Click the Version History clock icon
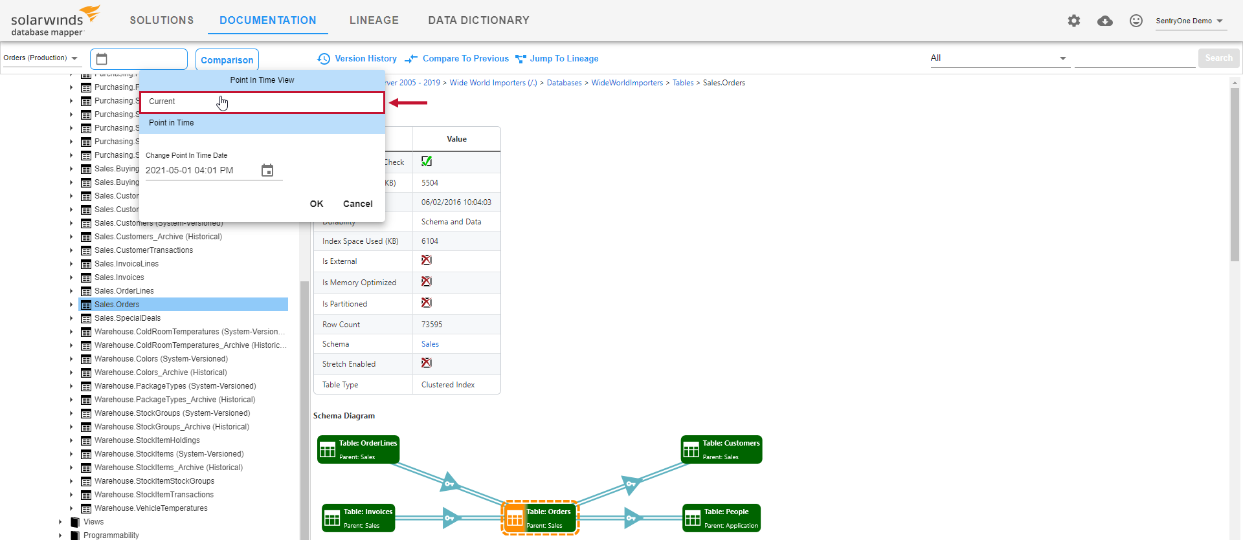Screen dimensions: 1243x540 coord(324,59)
